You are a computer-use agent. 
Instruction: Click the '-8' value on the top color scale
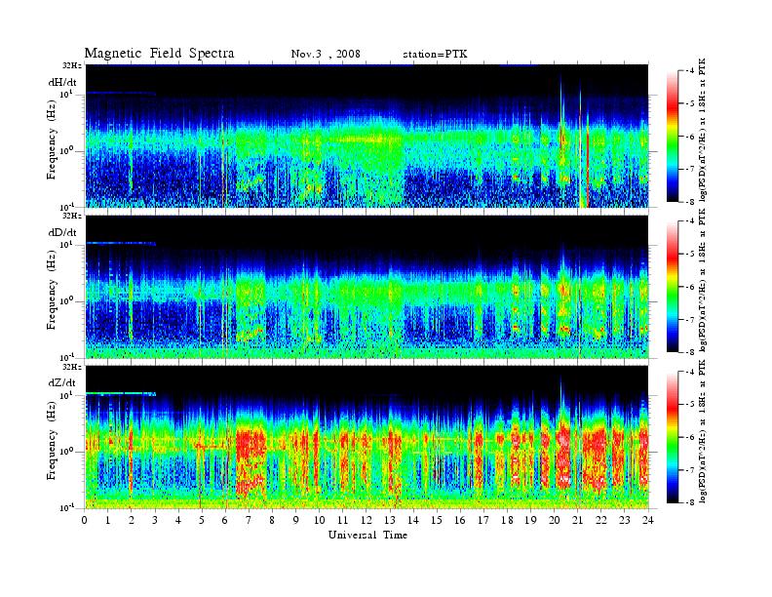689,202
